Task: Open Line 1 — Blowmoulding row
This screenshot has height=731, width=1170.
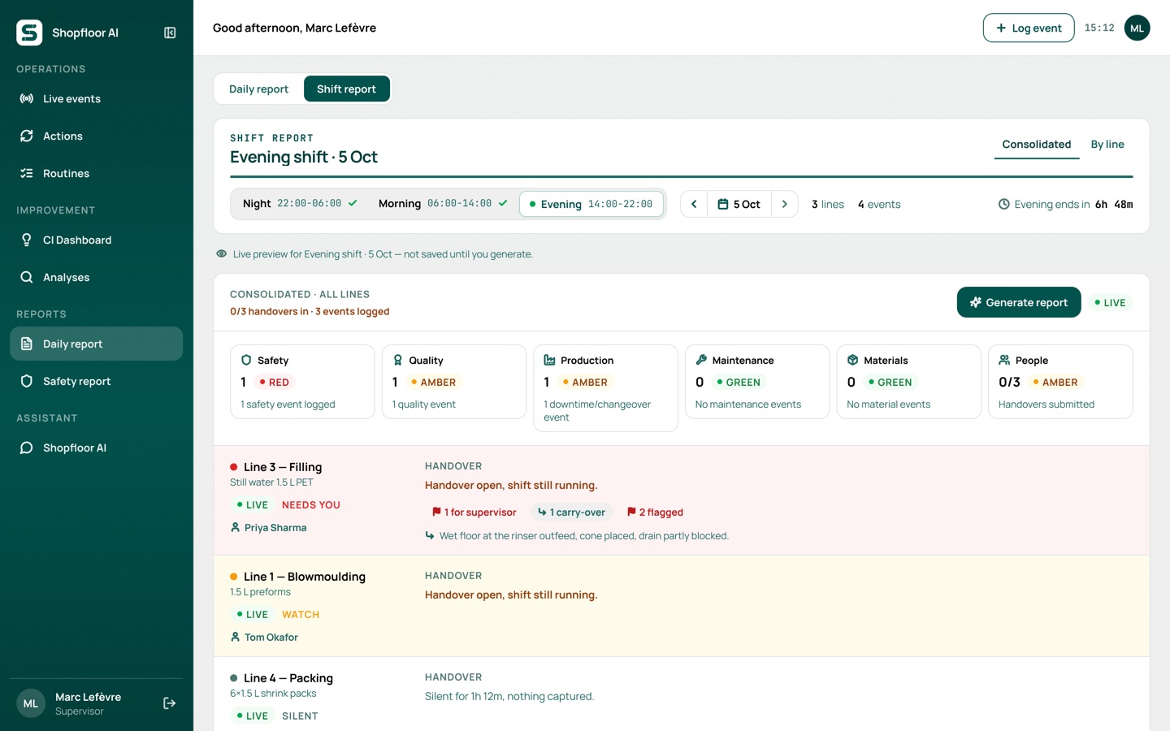Action: pos(681,606)
